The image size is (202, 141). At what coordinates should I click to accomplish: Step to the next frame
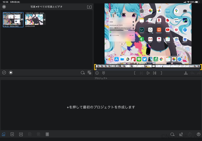tap(155, 73)
